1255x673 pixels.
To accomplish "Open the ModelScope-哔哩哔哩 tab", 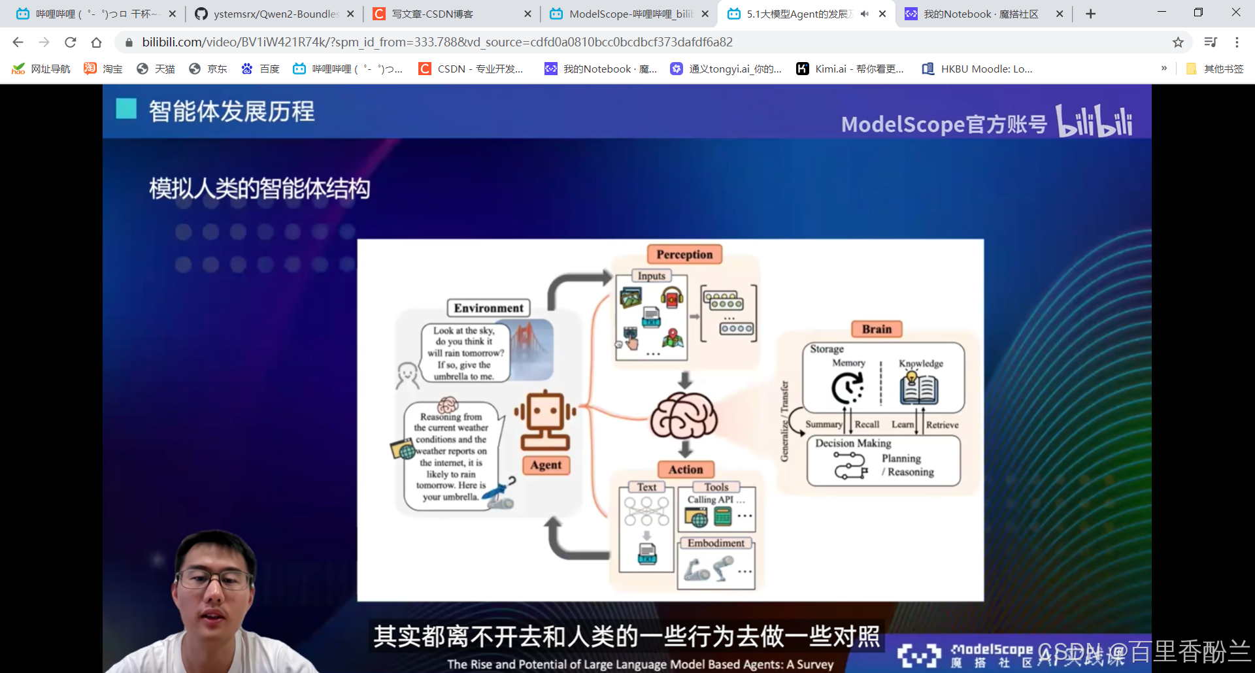I will (x=629, y=14).
